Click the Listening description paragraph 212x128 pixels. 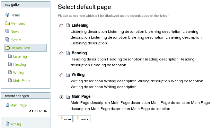click(x=136, y=37)
